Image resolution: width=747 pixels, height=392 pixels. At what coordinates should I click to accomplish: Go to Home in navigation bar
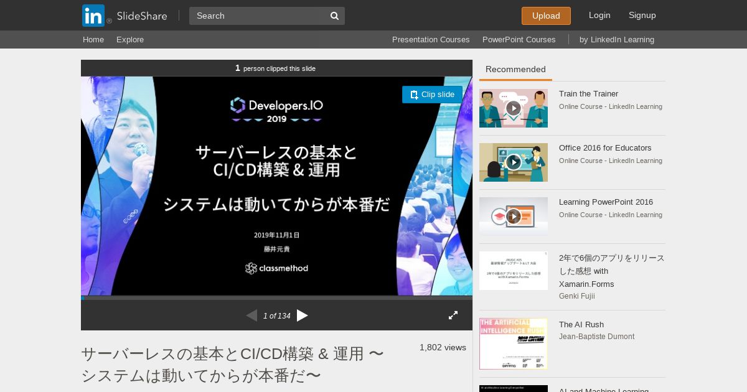tap(93, 39)
